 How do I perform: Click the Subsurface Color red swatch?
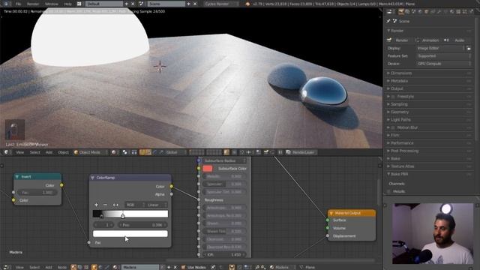point(208,168)
